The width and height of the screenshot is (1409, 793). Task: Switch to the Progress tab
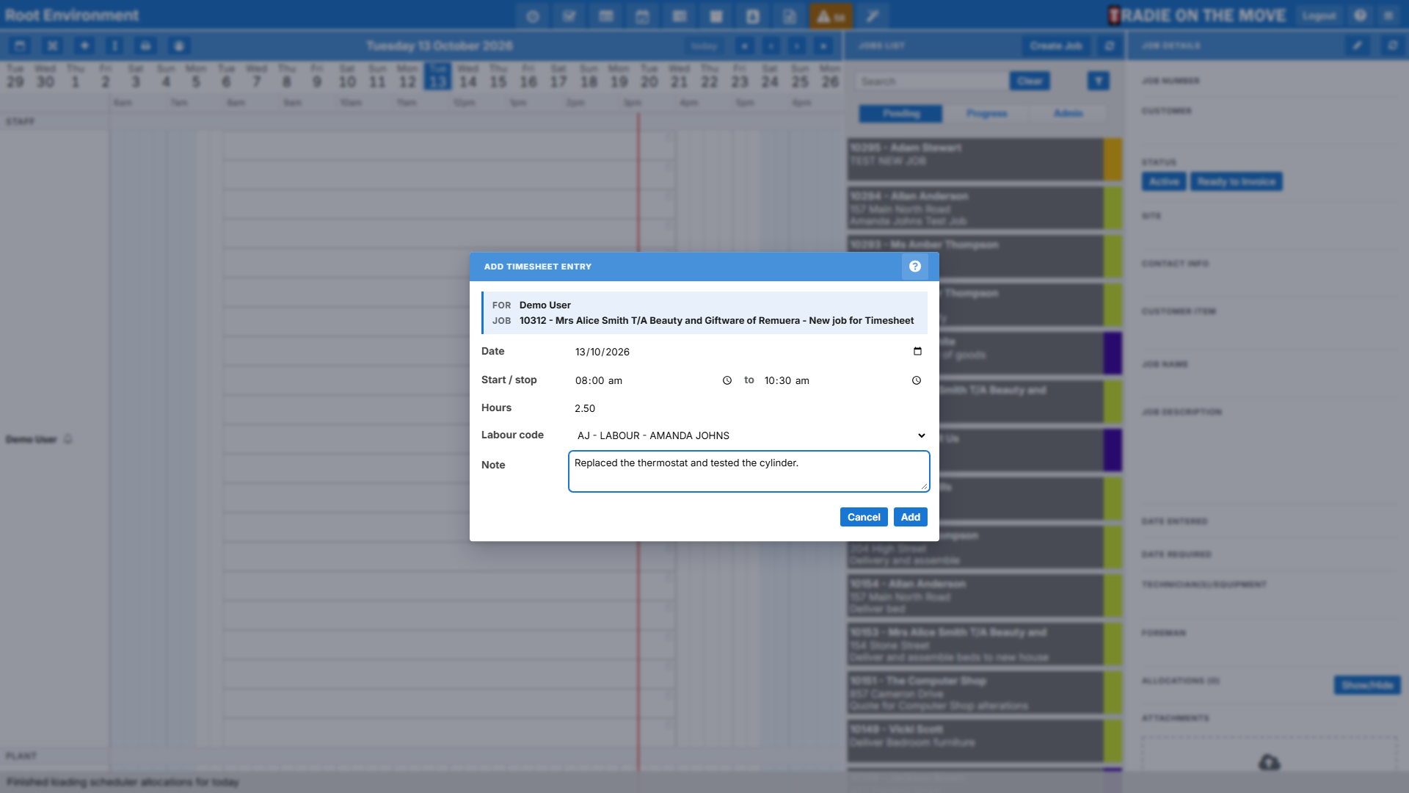(986, 113)
